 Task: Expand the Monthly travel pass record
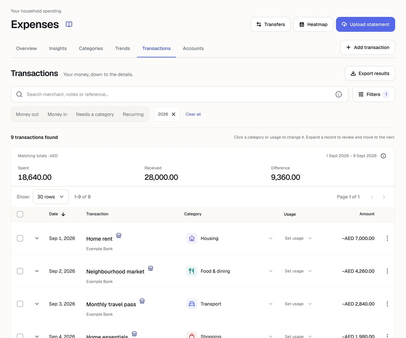tap(37, 304)
